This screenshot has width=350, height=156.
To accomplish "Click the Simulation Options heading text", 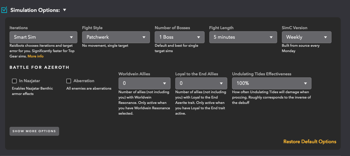I will tap(35, 10).
